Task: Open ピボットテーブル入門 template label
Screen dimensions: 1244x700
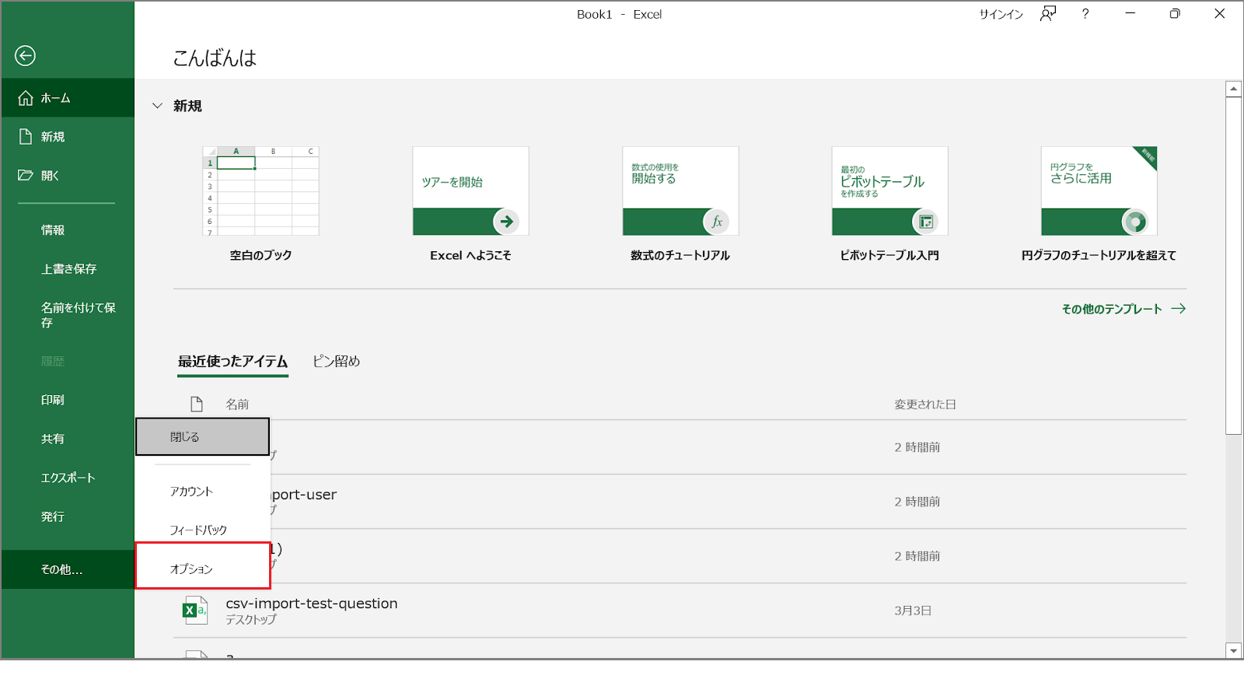Action: [889, 256]
